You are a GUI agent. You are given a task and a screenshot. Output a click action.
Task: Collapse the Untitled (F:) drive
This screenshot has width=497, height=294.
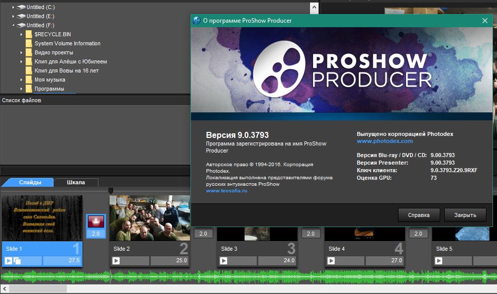(x=13, y=25)
